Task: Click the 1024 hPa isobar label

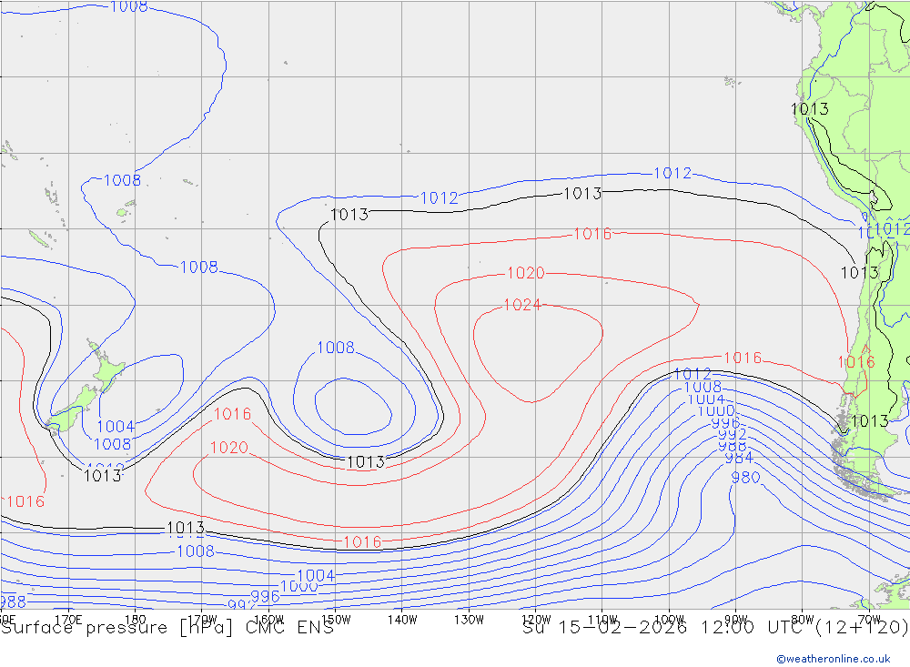Action: click(521, 305)
